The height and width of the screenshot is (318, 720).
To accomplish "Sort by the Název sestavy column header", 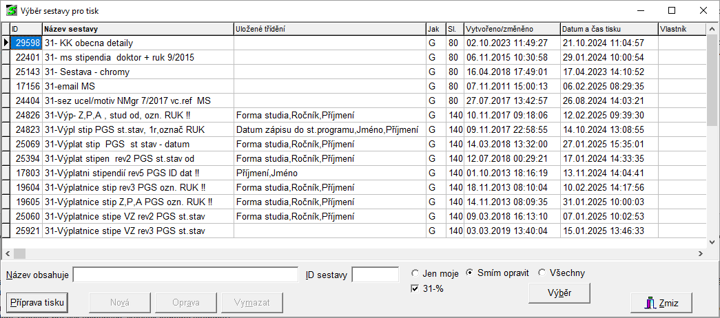I will pyautogui.click(x=137, y=29).
